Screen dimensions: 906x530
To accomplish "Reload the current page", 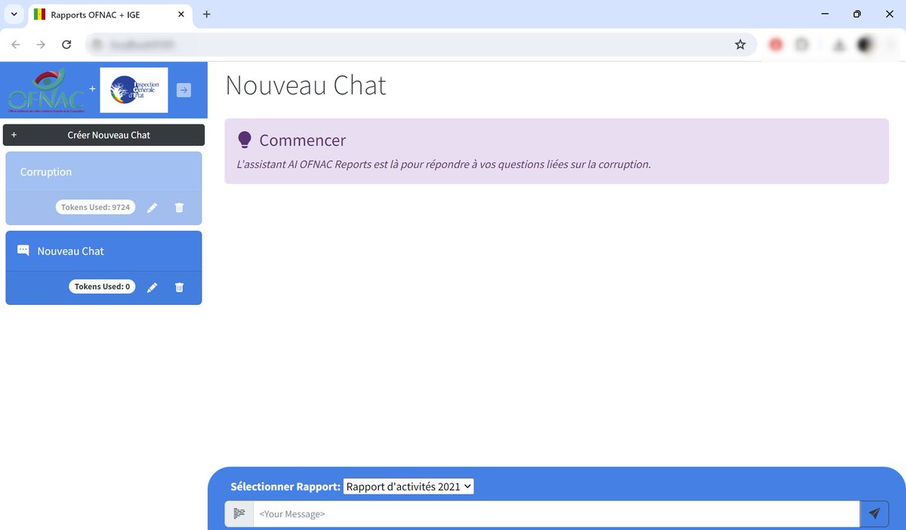I will tap(66, 45).
